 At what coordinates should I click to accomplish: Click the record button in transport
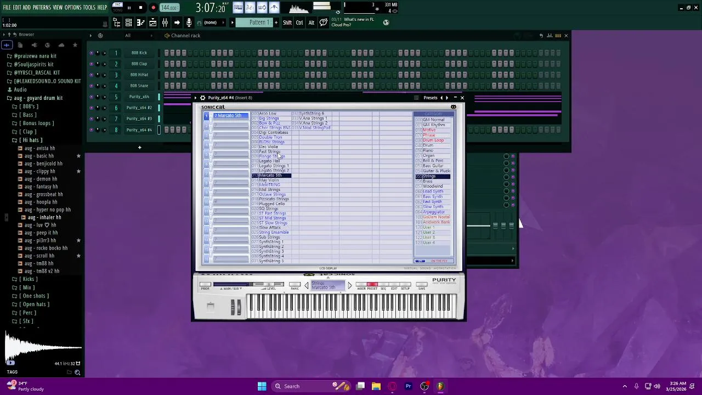coord(153,8)
